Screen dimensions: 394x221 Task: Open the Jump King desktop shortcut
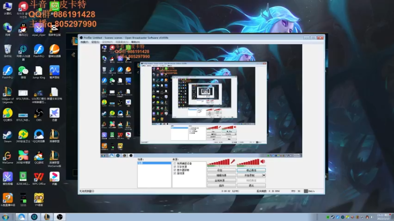point(39,72)
